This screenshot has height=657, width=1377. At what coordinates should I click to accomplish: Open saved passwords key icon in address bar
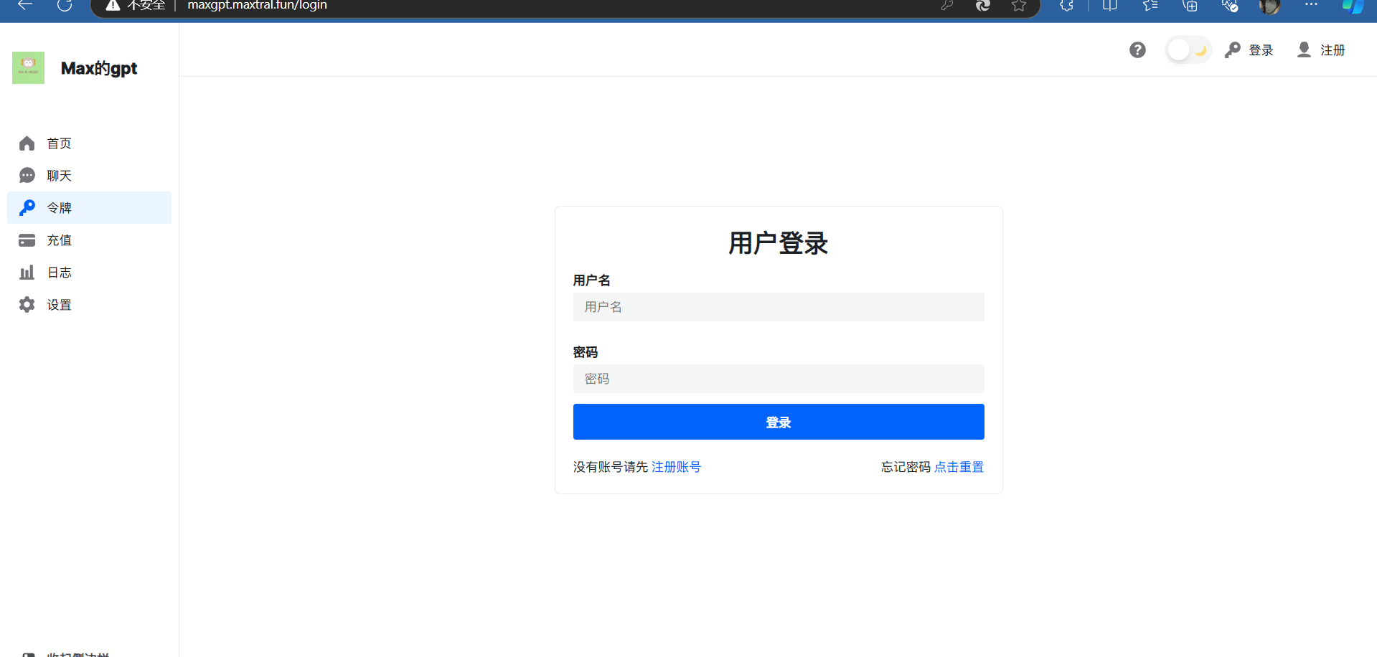click(947, 5)
